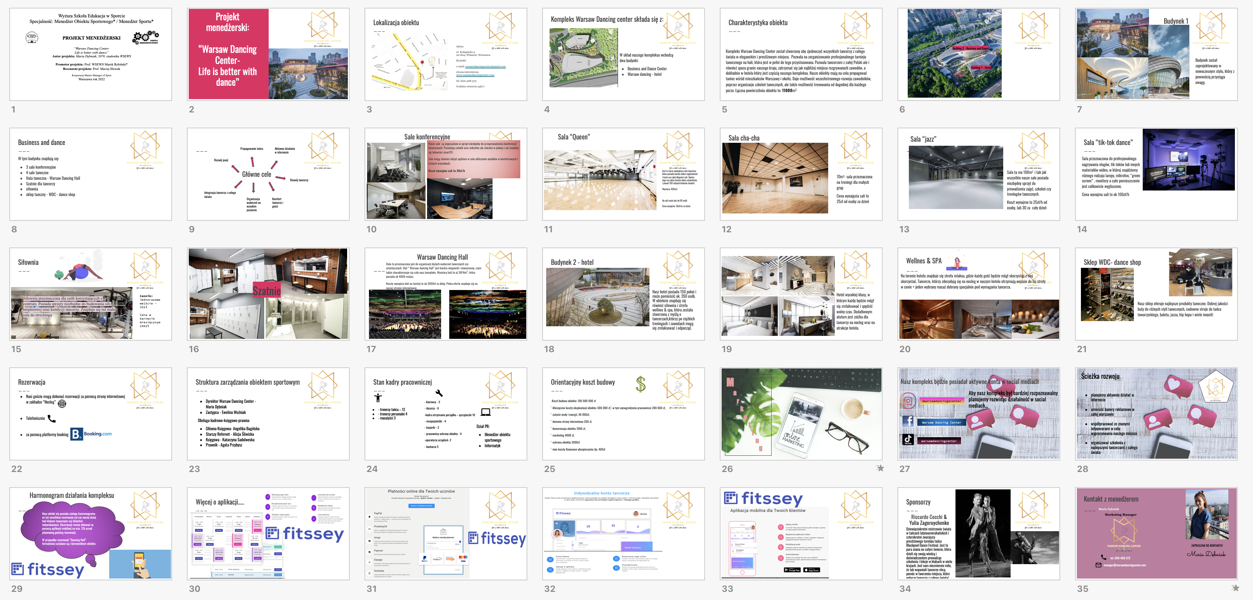This screenshot has height=600, width=1253.
Task: Select the Wellnes & SPA slide
Action: click(x=978, y=294)
